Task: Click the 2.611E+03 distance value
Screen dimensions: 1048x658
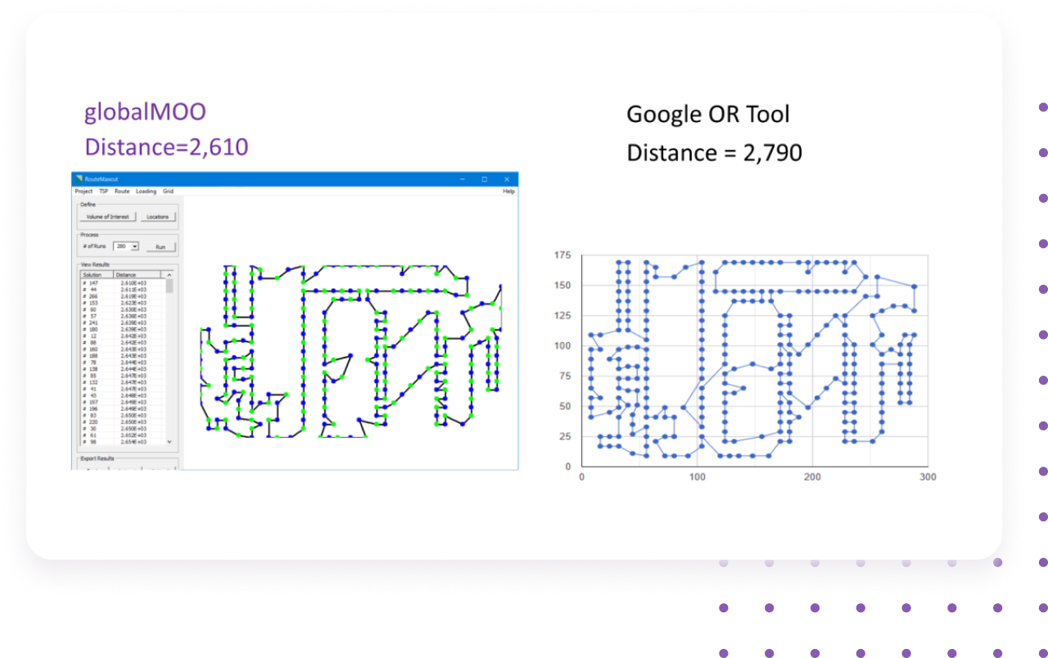Action: pyautogui.click(x=133, y=290)
